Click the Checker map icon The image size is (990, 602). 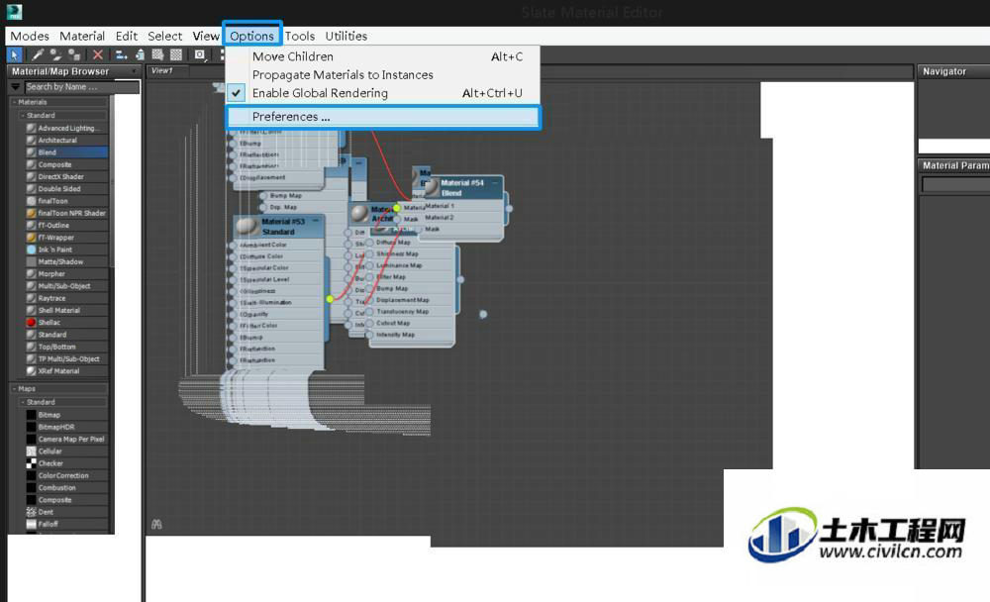click(x=31, y=463)
